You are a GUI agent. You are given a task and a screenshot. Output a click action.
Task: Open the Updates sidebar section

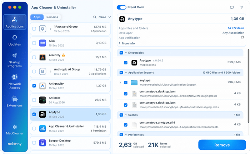[x=15, y=40]
